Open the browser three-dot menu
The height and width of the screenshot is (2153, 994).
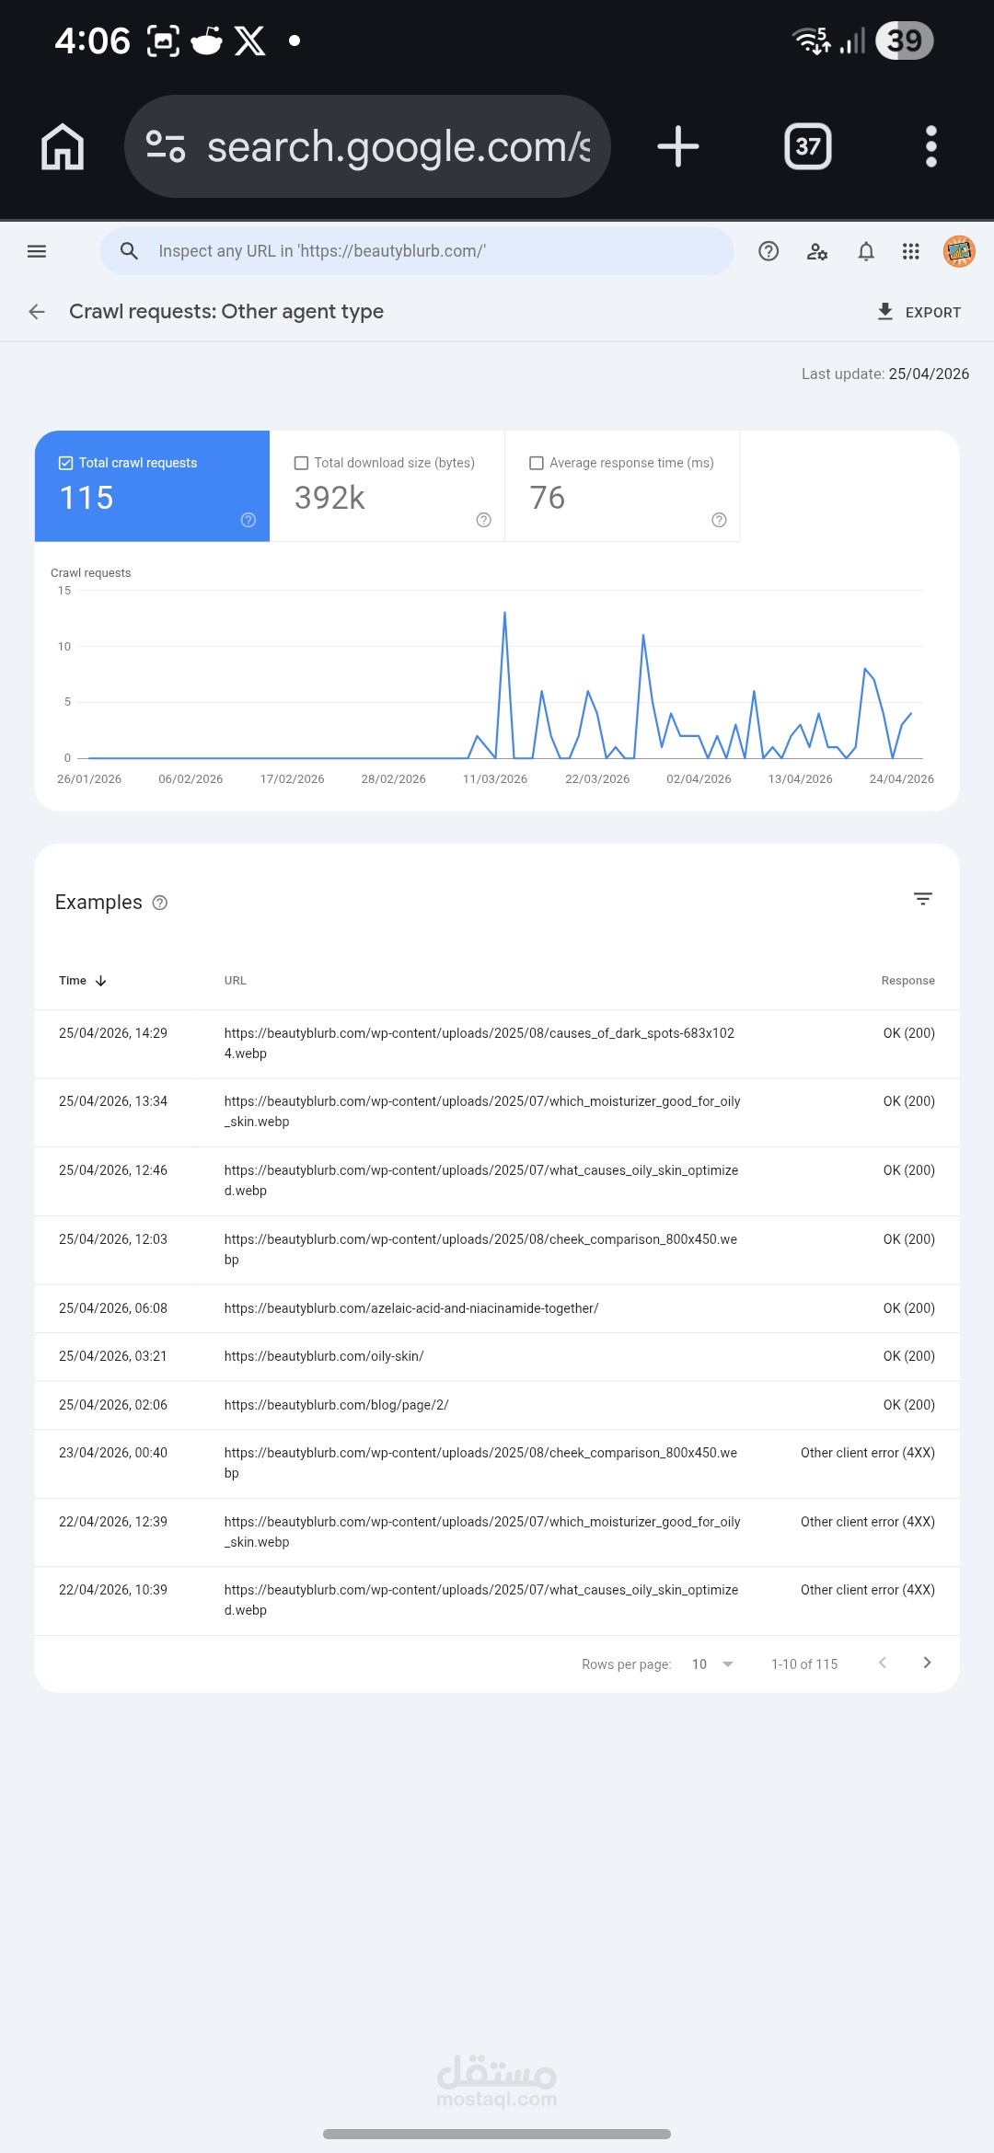(x=931, y=146)
